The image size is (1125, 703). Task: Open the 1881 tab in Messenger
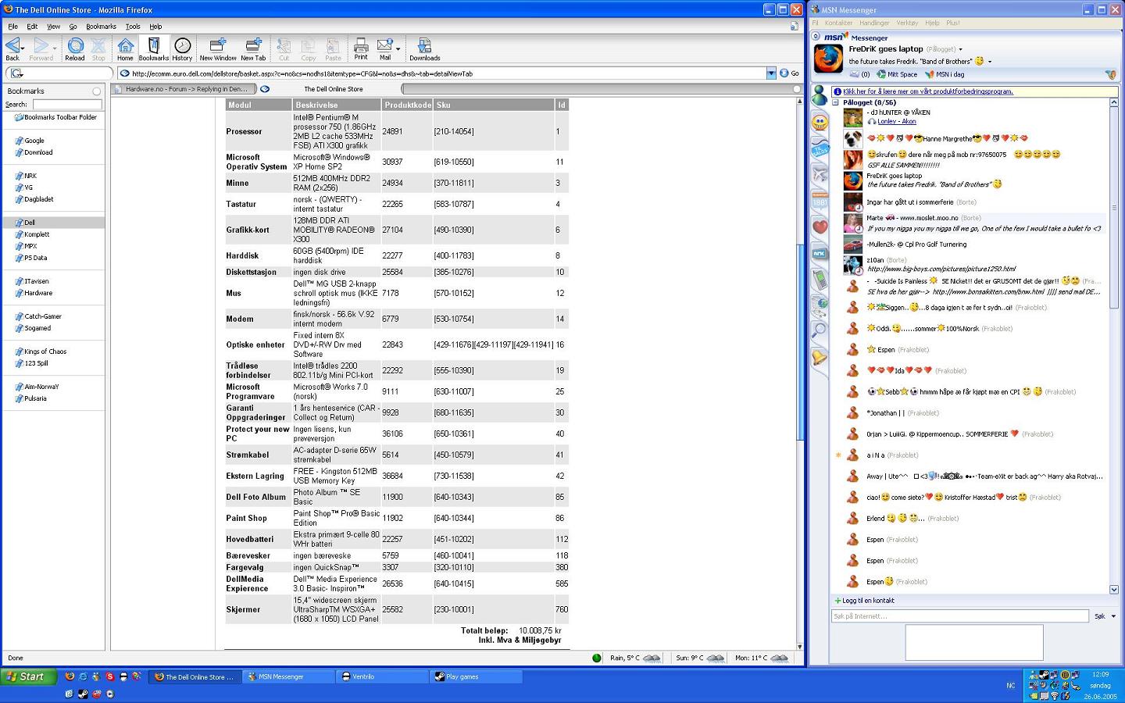pos(820,201)
